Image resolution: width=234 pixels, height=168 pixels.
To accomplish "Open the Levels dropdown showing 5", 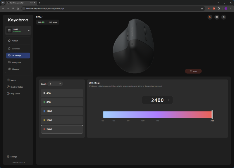I will point(55,84).
